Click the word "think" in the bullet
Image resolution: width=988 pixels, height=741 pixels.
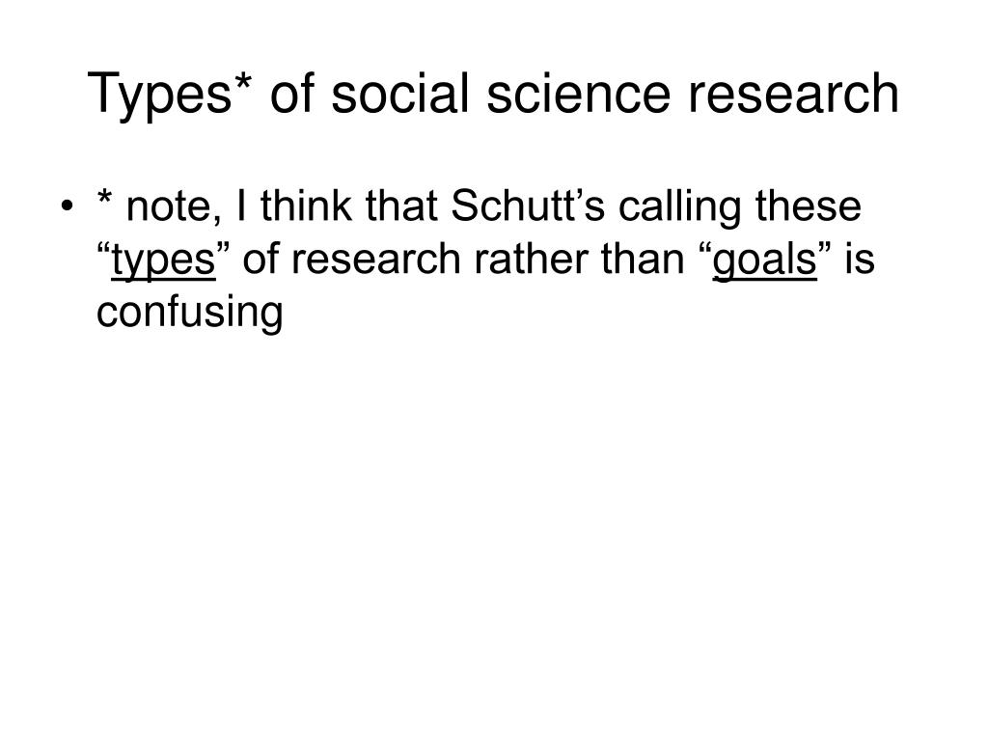(x=306, y=206)
